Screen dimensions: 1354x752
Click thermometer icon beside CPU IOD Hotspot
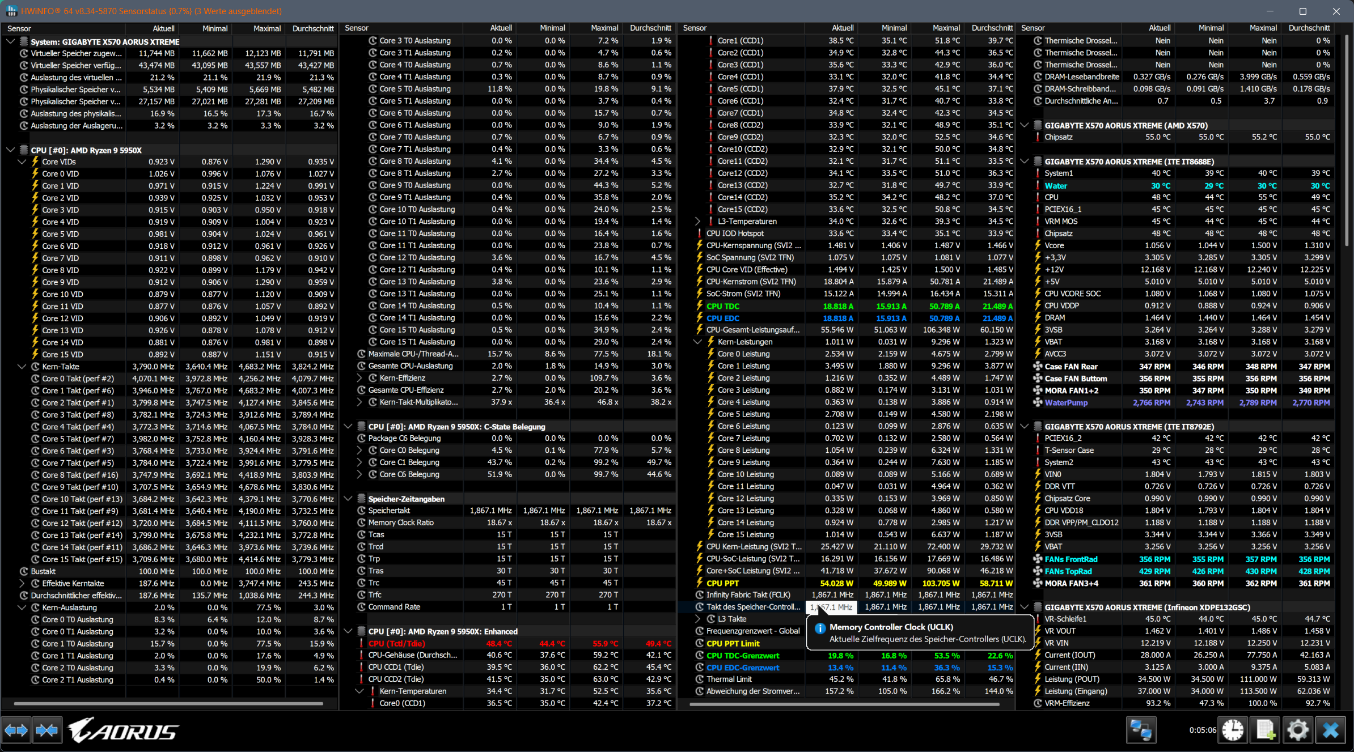pyautogui.click(x=700, y=233)
